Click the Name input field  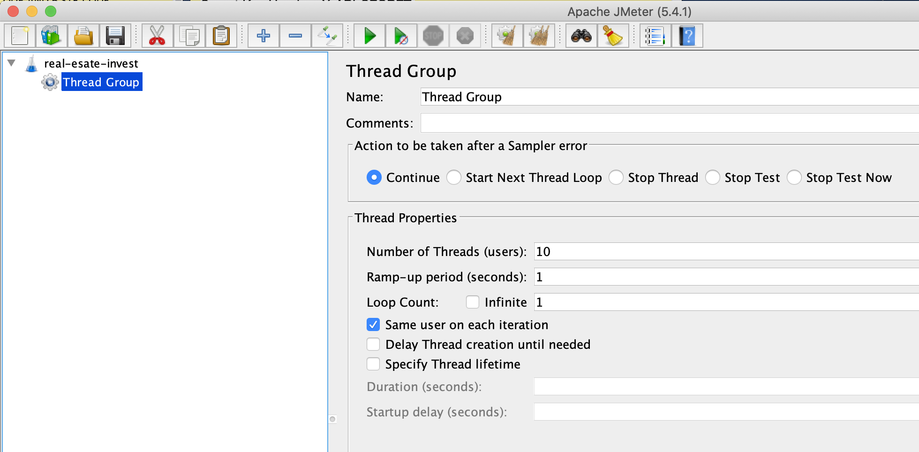(670, 97)
